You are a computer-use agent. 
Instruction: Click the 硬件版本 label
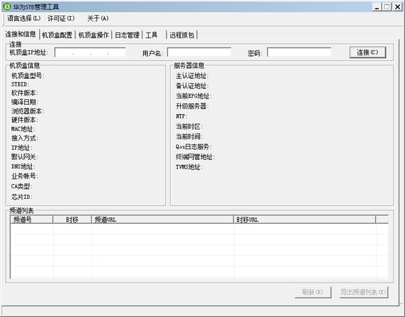[x=25, y=120]
